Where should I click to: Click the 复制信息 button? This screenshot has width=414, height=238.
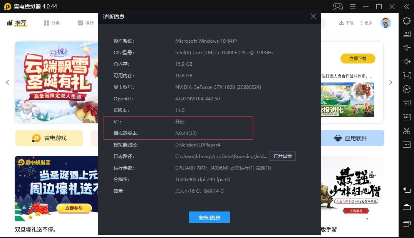(x=210, y=218)
